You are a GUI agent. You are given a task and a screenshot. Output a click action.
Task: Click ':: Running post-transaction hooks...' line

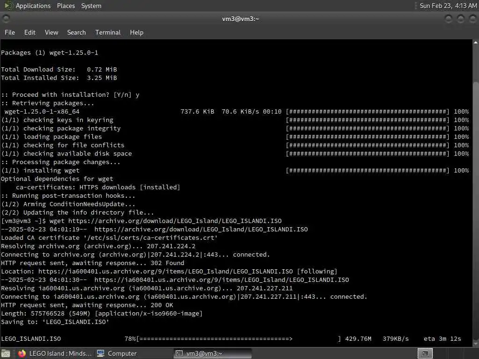[x=68, y=196]
